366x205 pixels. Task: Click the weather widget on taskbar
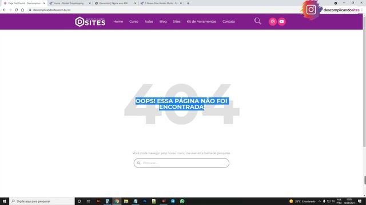coord(303,201)
